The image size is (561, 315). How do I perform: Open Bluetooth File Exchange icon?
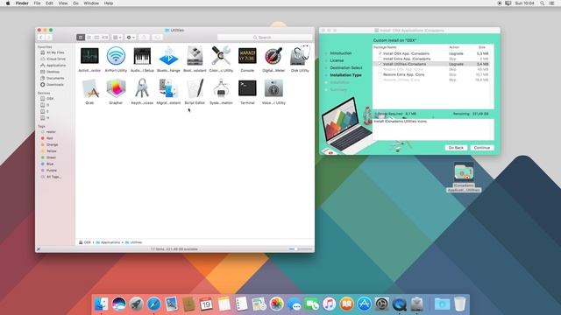168,56
